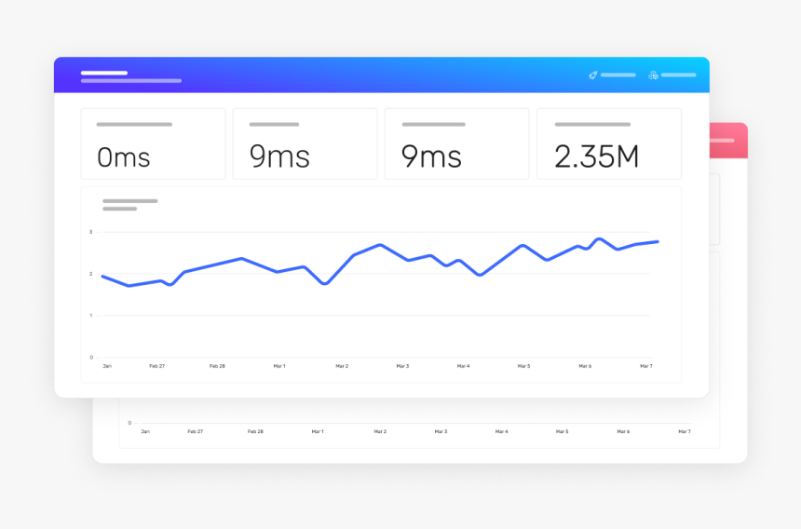Click 'Mar 5' label in the back window chart
The width and height of the screenshot is (801, 529).
pos(562,431)
